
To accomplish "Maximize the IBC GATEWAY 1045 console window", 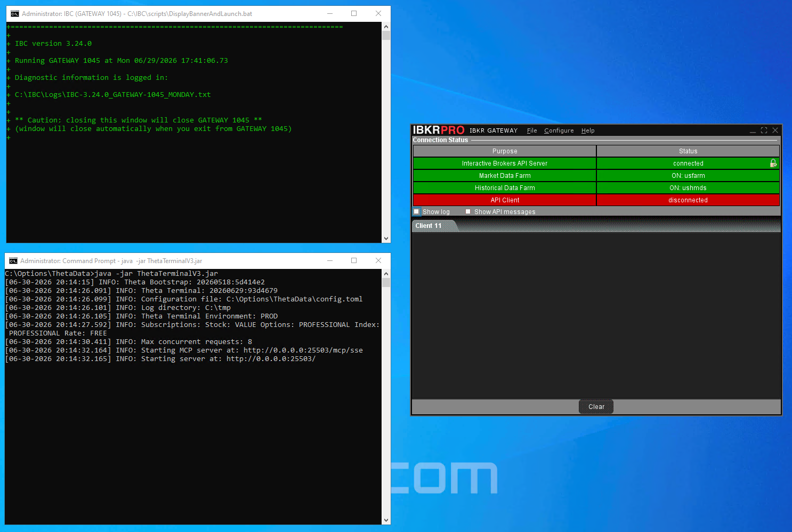I will tap(354, 14).
